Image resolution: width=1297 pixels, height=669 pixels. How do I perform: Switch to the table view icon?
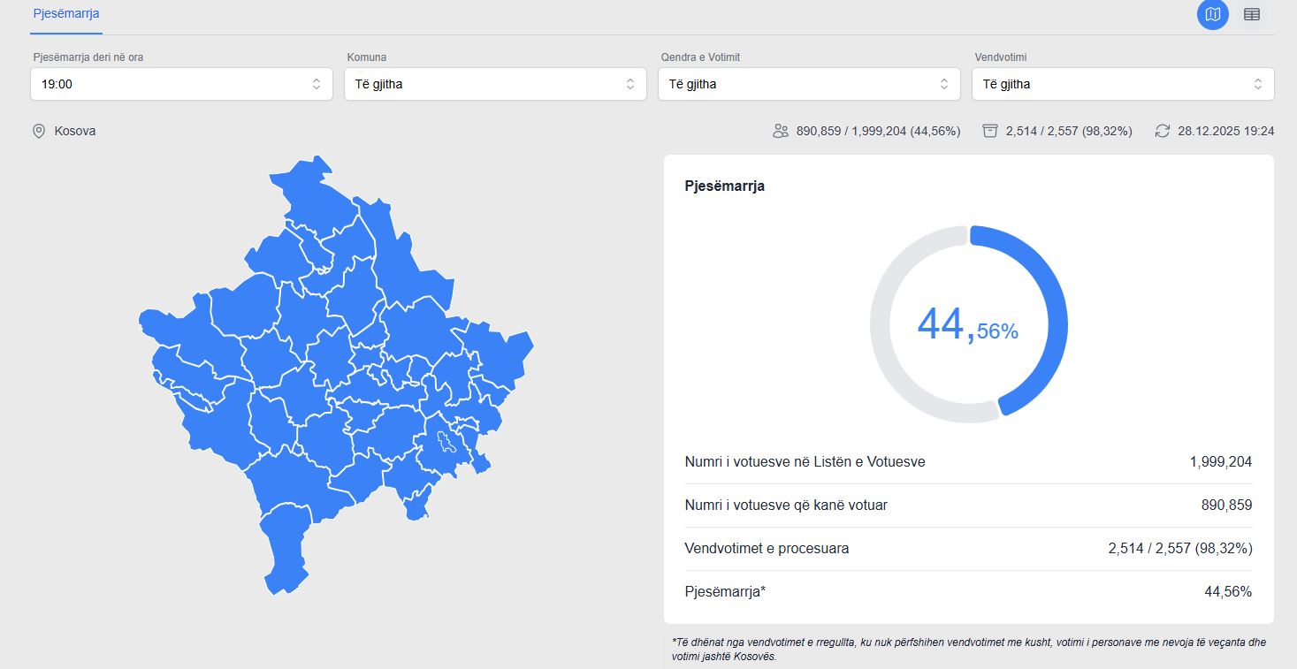pos(1251,14)
